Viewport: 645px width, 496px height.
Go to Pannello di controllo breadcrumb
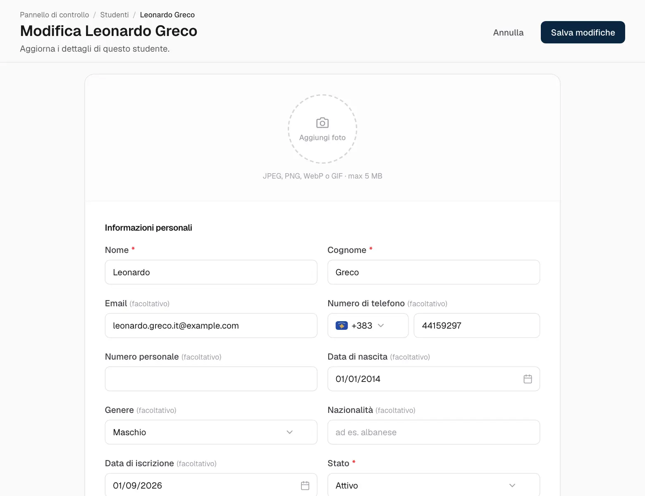point(54,15)
